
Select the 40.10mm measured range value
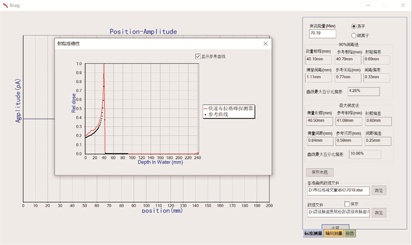tap(318, 59)
